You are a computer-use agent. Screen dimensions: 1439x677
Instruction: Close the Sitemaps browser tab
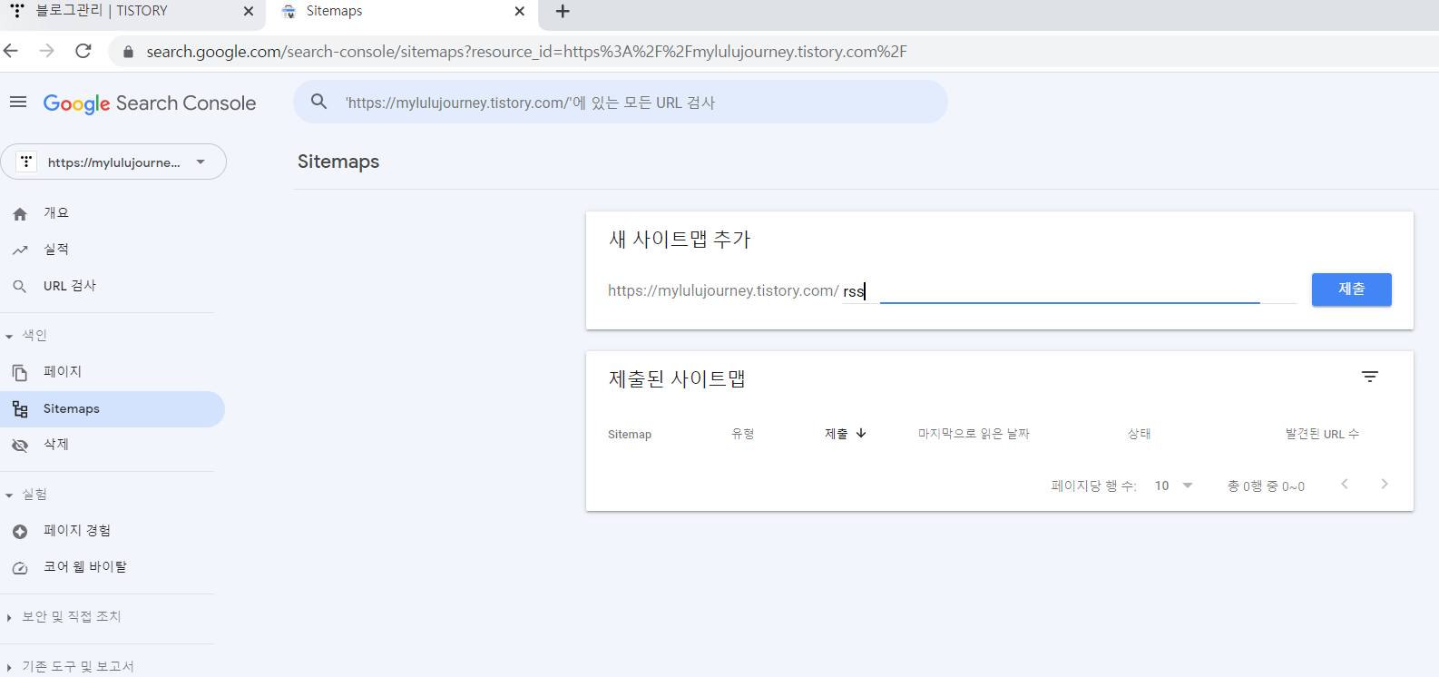[x=519, y=11]
